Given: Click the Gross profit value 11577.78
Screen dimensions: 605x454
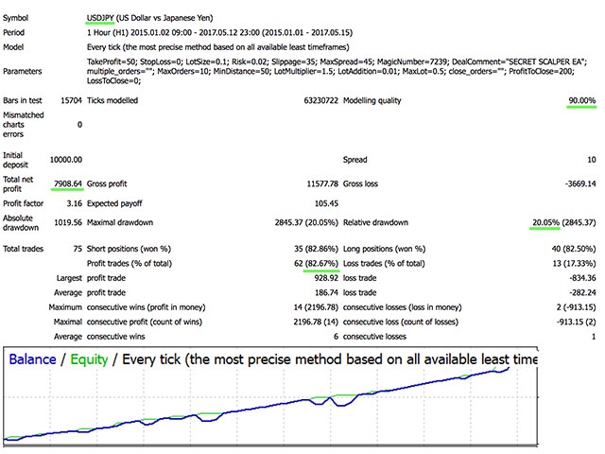Looking at the screenshot, I should point(322,183).
